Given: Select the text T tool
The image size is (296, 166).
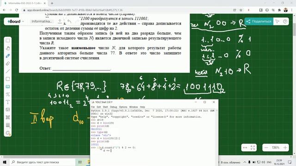Looking at the screenshot, I should point(8,102).
